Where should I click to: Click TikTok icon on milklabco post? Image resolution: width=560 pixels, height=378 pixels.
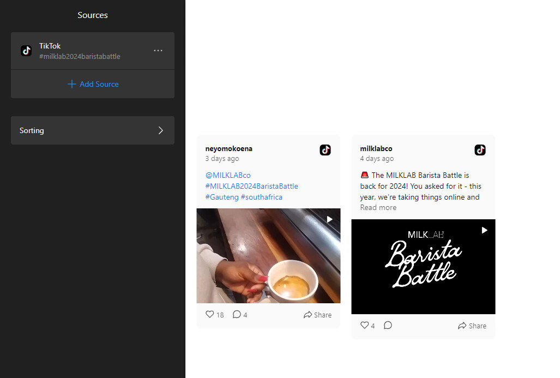[x=480, y=149]
